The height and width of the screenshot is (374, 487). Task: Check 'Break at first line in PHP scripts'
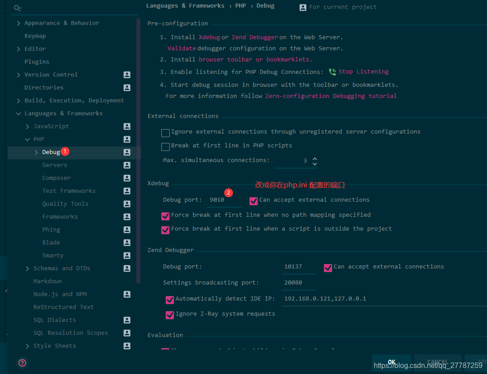click(x=165, y=146)
